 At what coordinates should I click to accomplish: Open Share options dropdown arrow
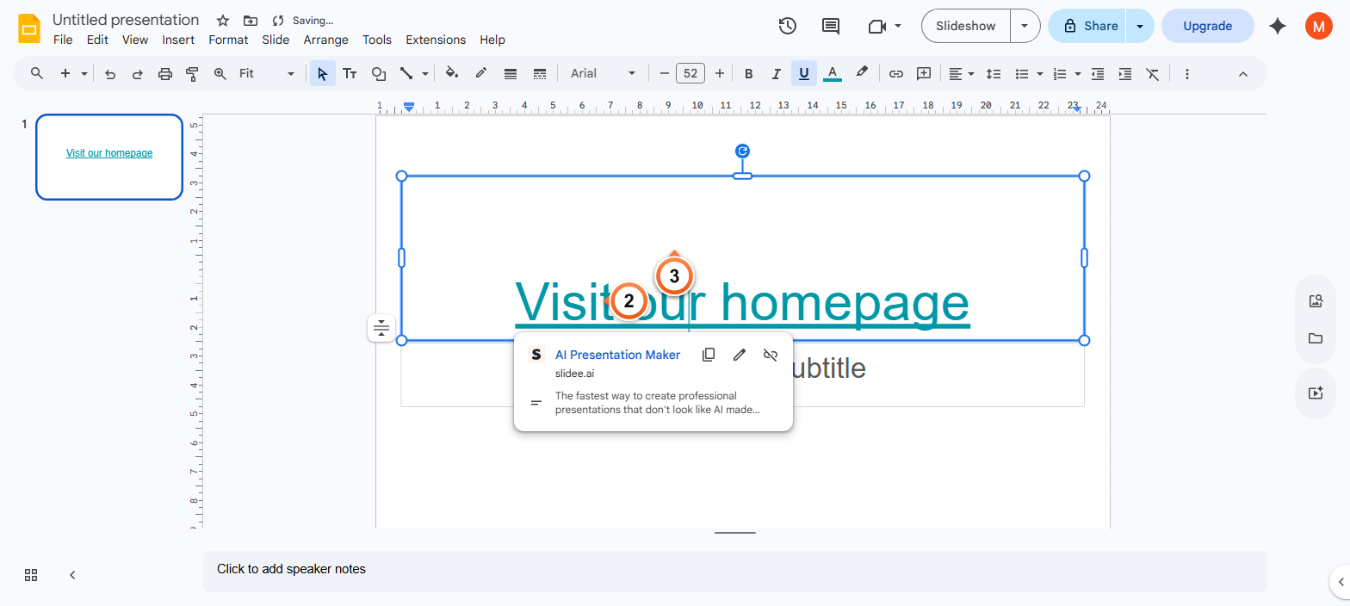tap(1140, 26)
